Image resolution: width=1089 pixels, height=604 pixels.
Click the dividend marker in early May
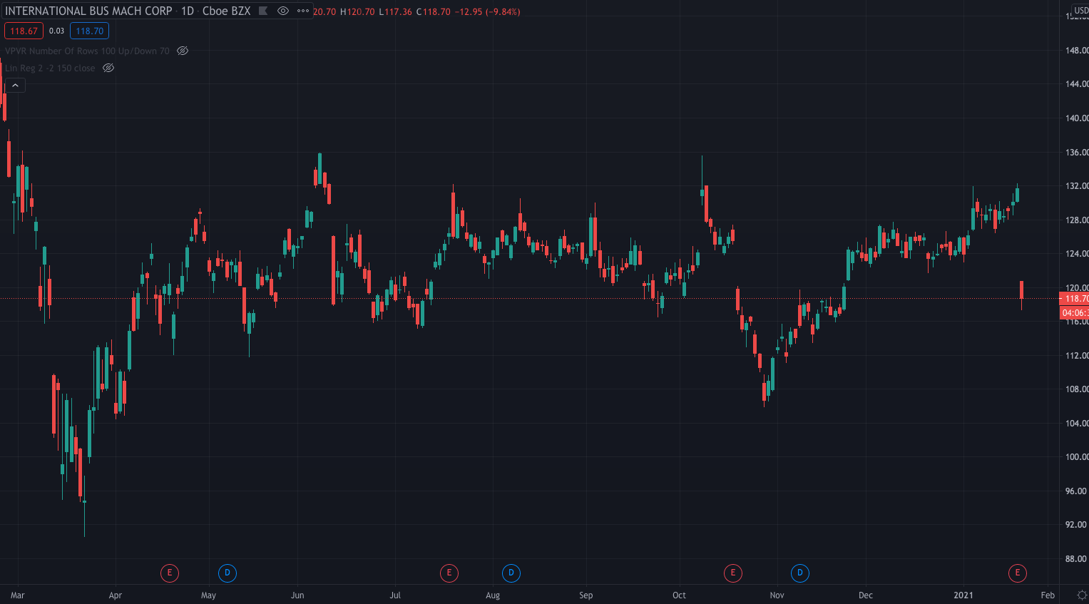coord(227,573)
